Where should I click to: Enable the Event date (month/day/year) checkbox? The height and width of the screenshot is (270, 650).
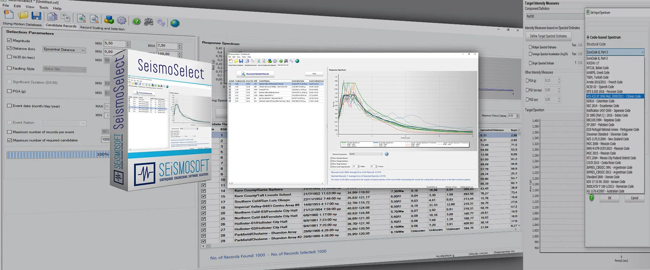pyautogui.click(x=9, y=106)
